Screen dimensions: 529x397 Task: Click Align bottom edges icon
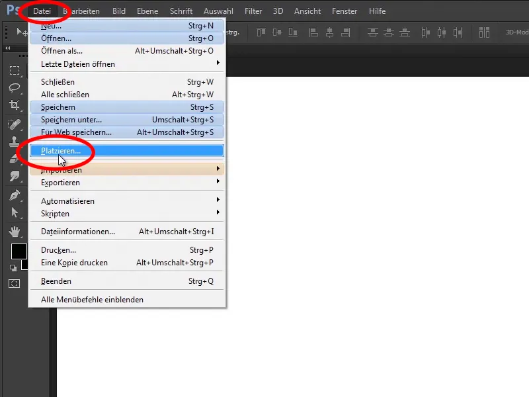pyautogui.click(x=293, y=32)
